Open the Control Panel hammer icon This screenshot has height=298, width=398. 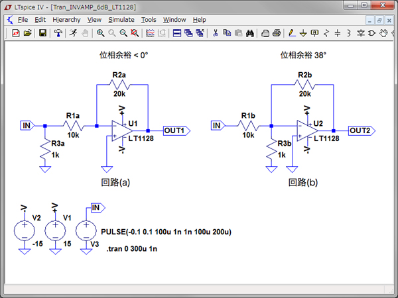point(58,33)
